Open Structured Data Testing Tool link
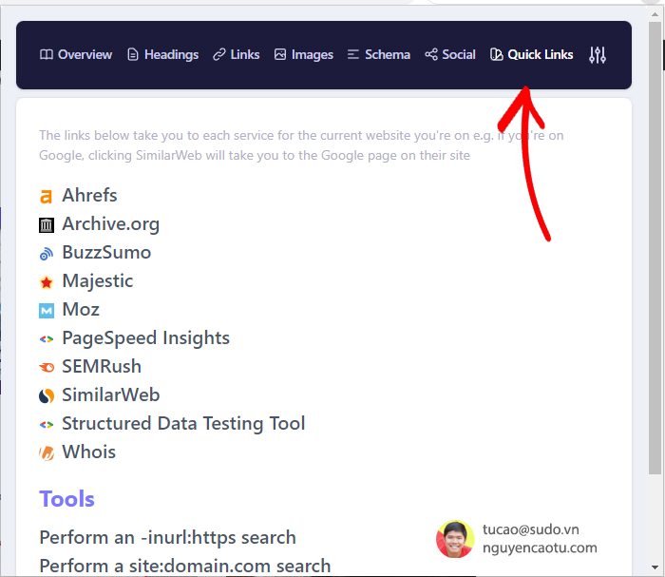 click(183, 424)
